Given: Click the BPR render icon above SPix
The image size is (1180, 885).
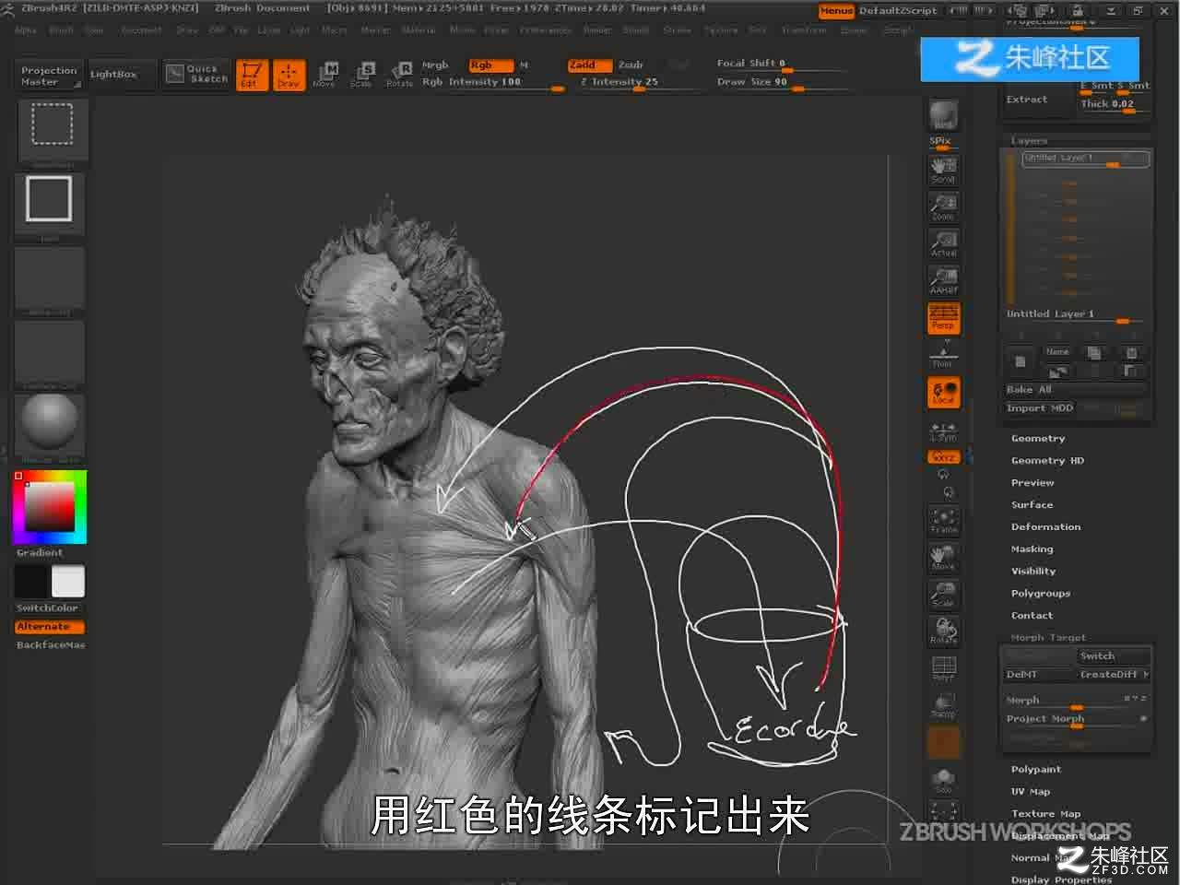Looking at the screenshot, I should tap(943, 115).
